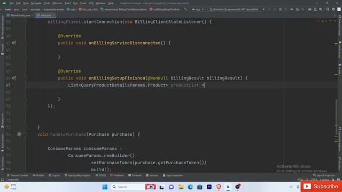Open the chat app taskbar icon
The width and height of the screenshot is (342, 192).
172,187
